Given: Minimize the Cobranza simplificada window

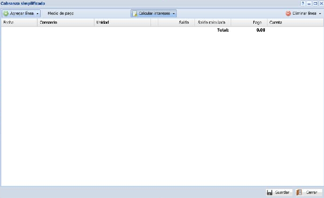Looking at the screenshot, I should [309, 3].
